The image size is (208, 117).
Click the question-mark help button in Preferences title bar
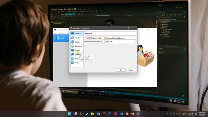click(129, 28)
